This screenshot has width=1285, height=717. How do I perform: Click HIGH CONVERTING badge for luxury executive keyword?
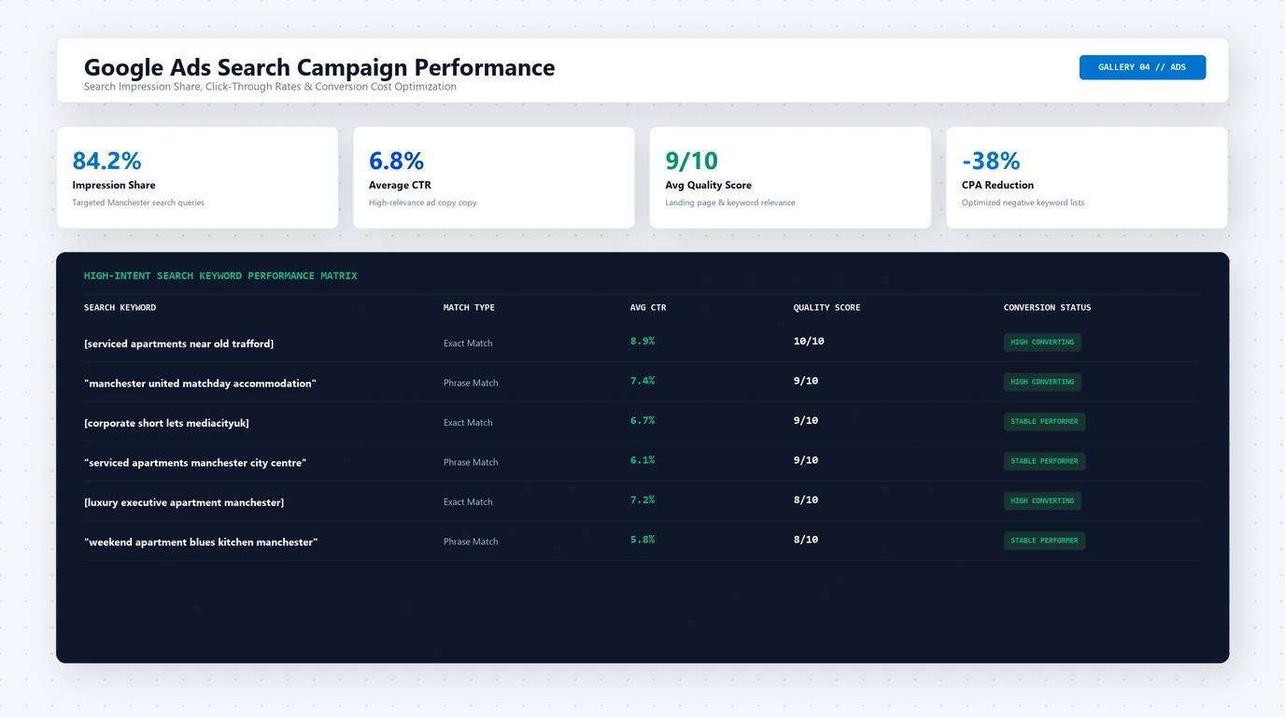(x=1042, y=501)
